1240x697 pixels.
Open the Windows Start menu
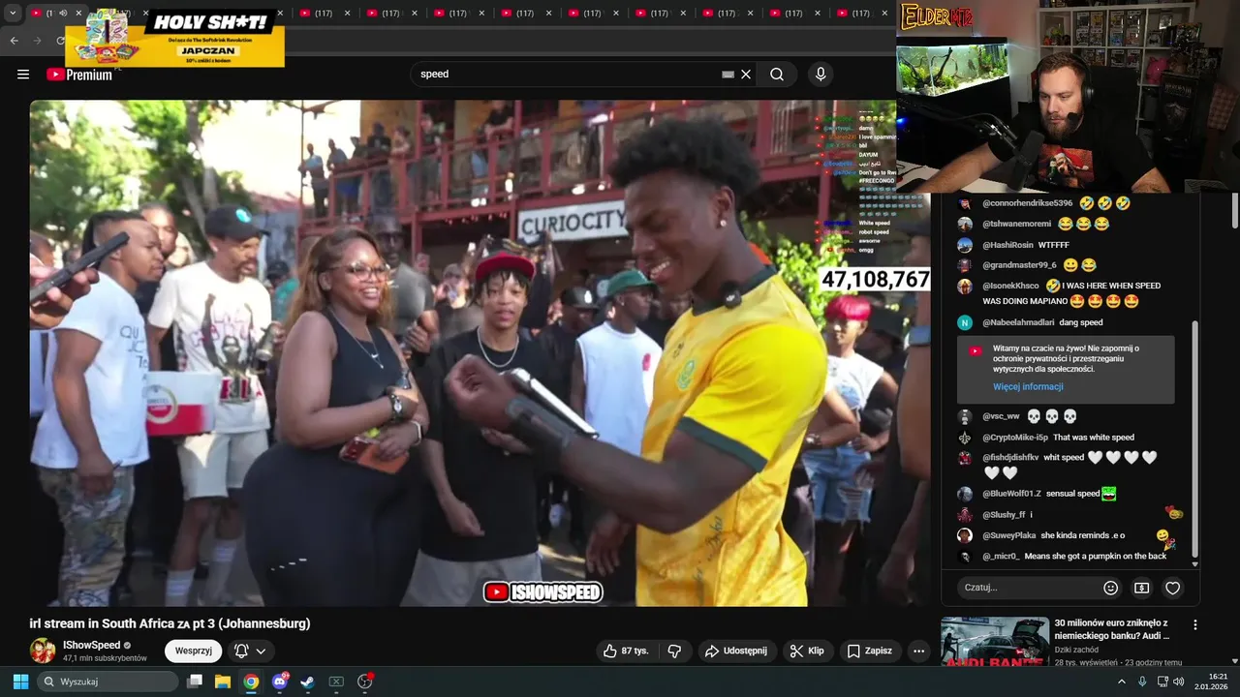point(20,682)
